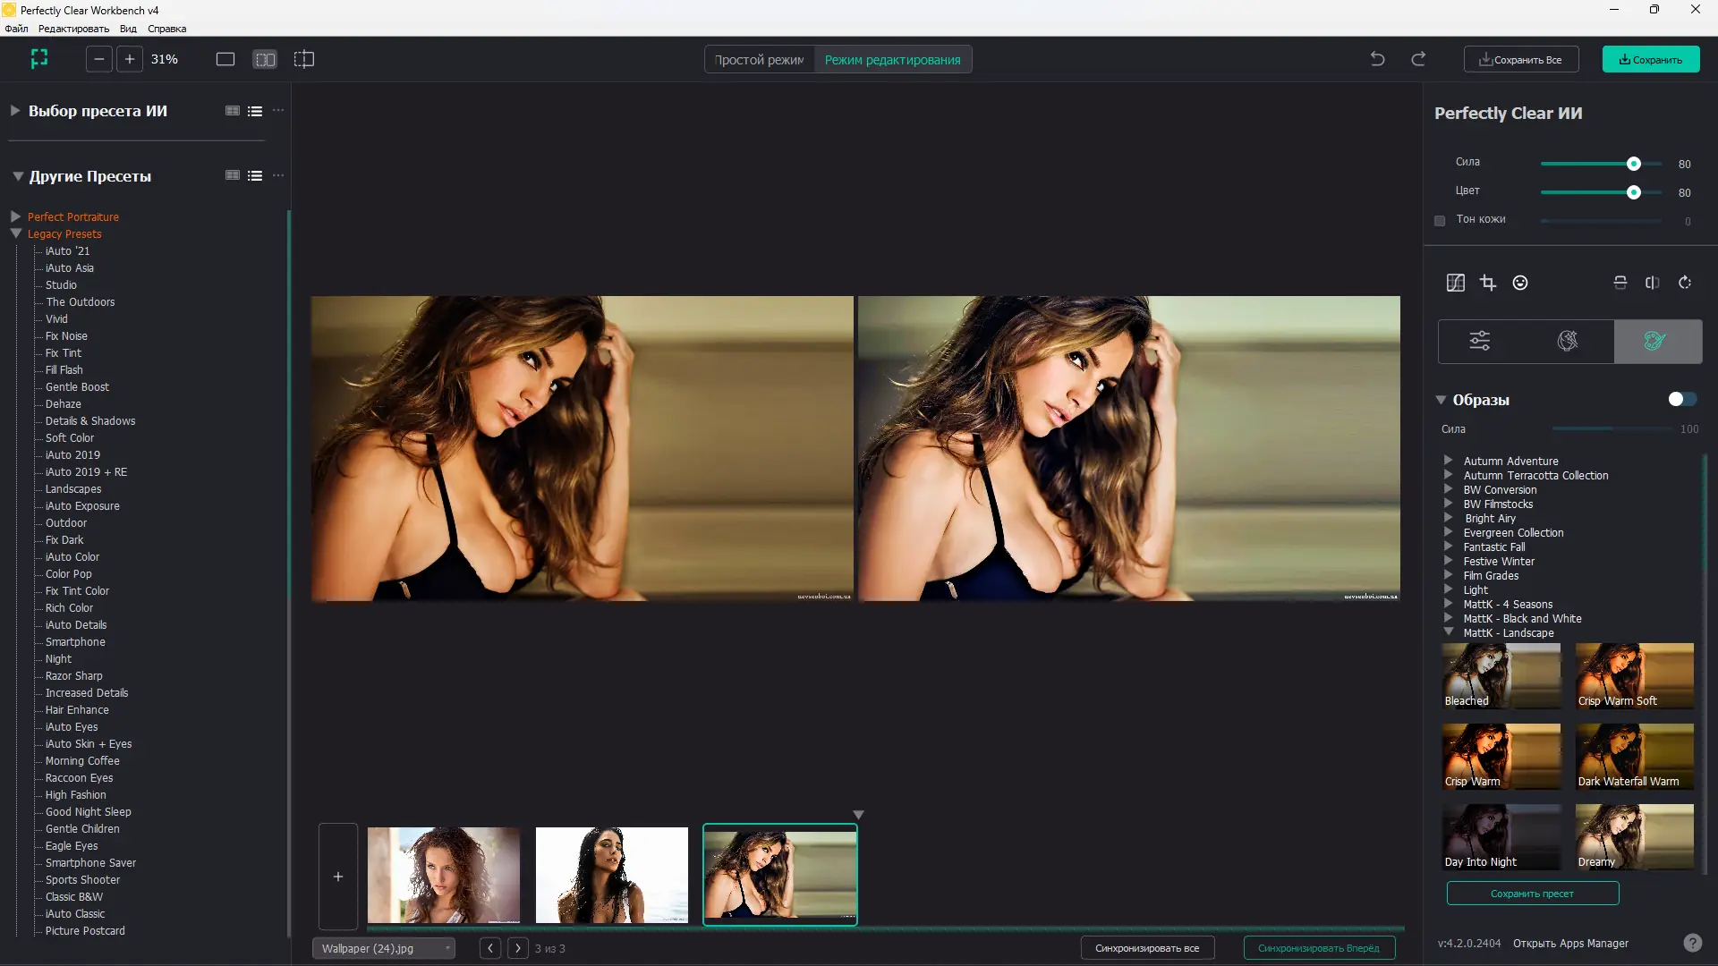The width and height of the screenshot is (1718, 966).
Task: Switch to side-by-side split view icon
Action: [265, 59]
